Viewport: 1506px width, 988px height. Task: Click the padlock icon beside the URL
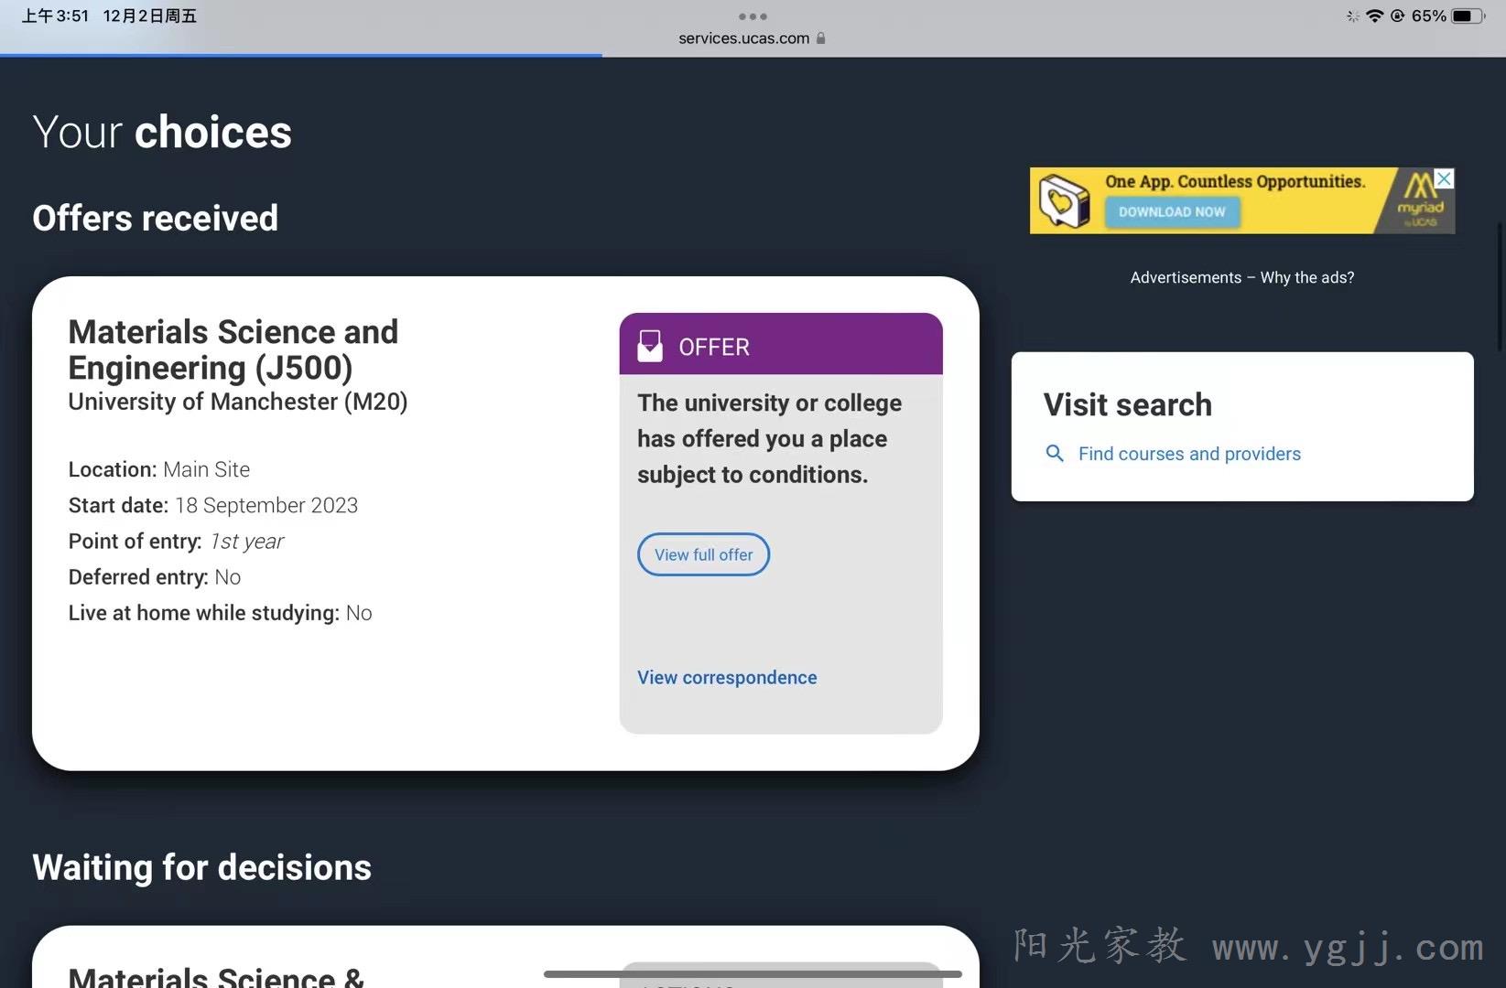pyautogui.click(x=820, y=38)
